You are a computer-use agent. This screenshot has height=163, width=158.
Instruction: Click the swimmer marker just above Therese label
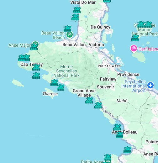pos(61,87)
